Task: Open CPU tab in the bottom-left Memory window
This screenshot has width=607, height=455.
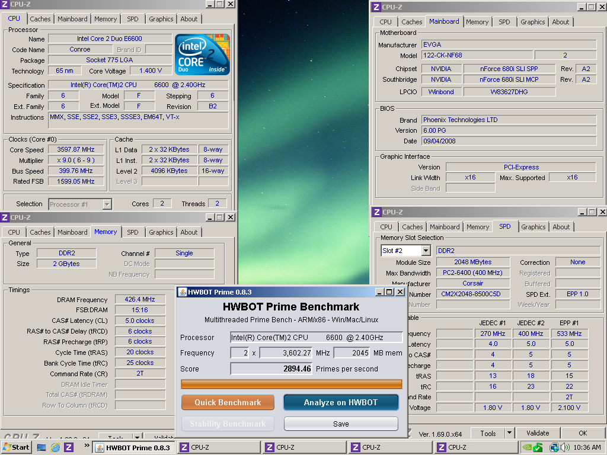Action: [14, 232]
